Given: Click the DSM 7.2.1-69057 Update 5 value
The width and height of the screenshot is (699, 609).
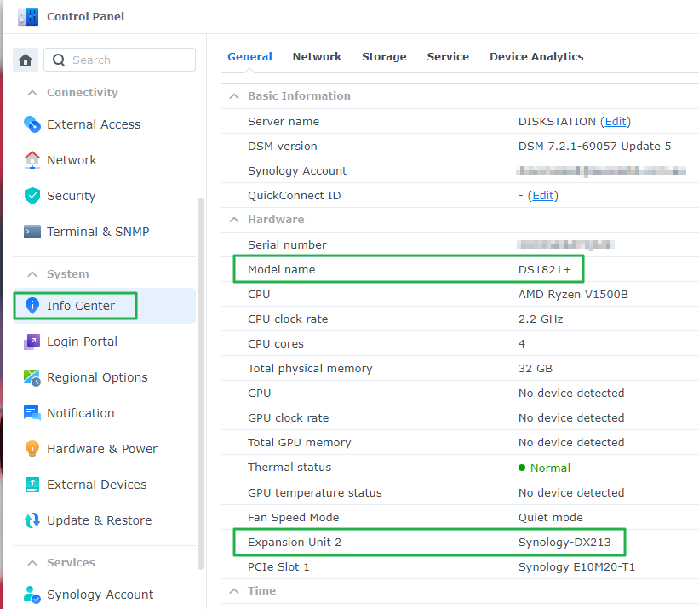Looking at the screenshot, I should (x=594, y=147).
